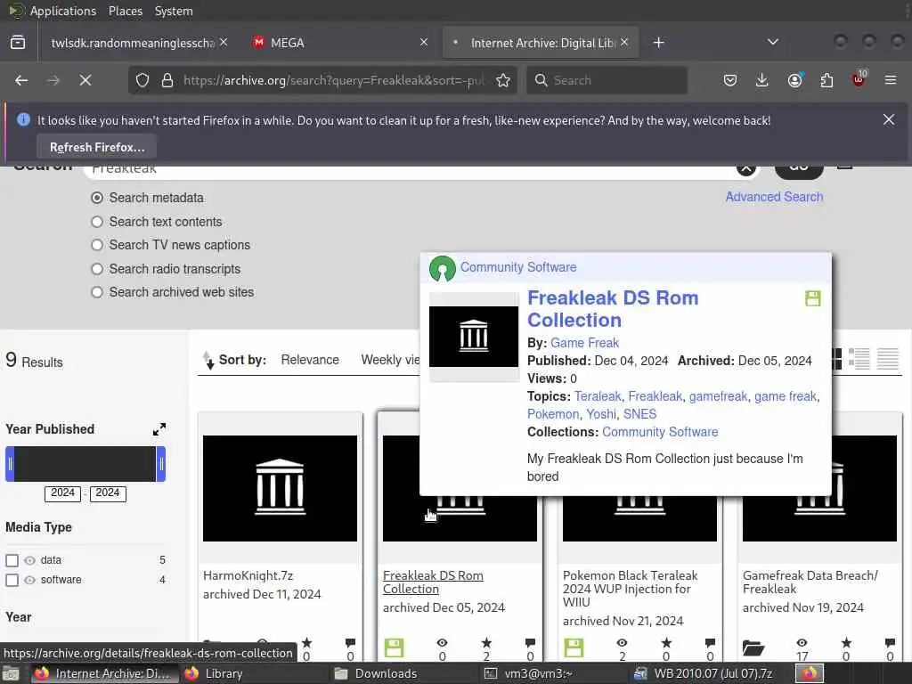Switch to compact list view

point(888,360)
